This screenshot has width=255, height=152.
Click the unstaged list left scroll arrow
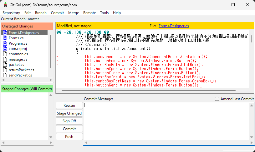[x=3, y=80]
